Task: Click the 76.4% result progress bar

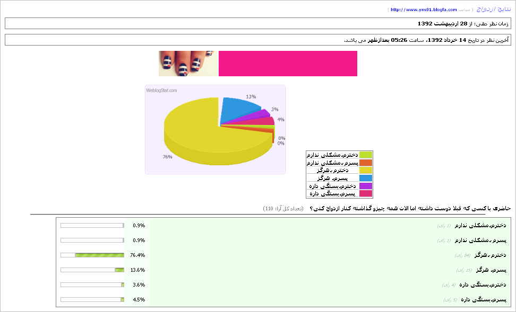Action: tap(92, 255)
